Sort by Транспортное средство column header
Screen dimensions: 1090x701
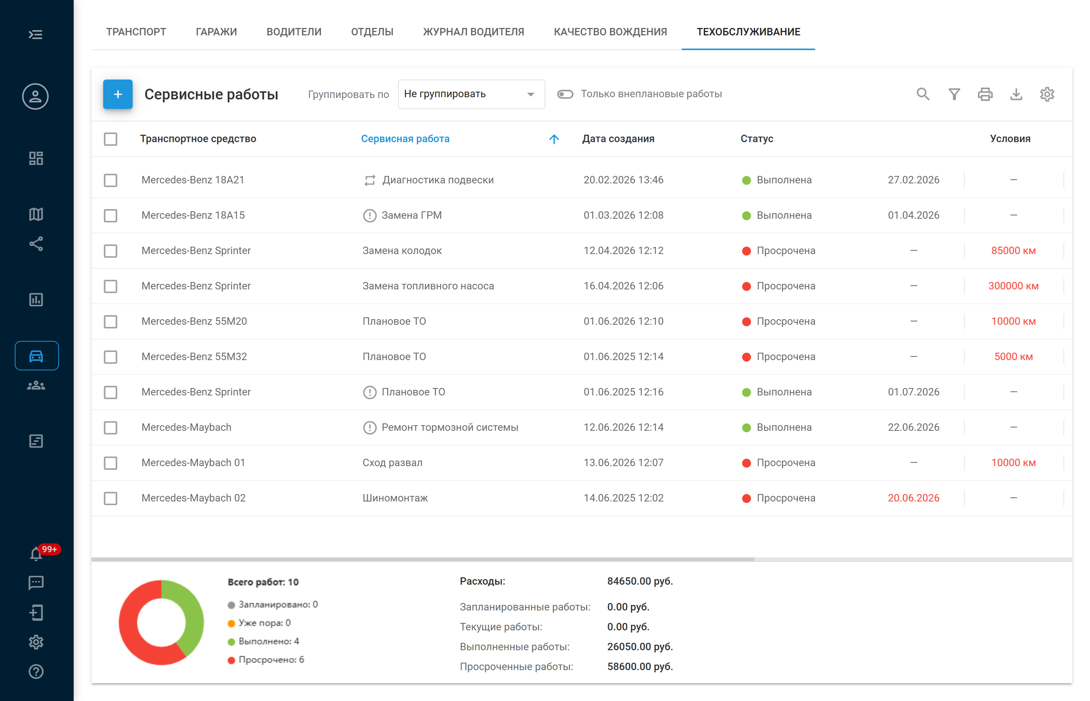coord(198,139)
